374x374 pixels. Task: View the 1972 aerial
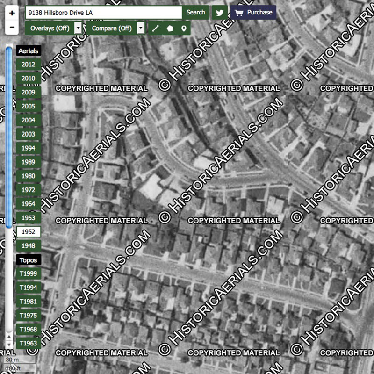click(x=29, y=190)
